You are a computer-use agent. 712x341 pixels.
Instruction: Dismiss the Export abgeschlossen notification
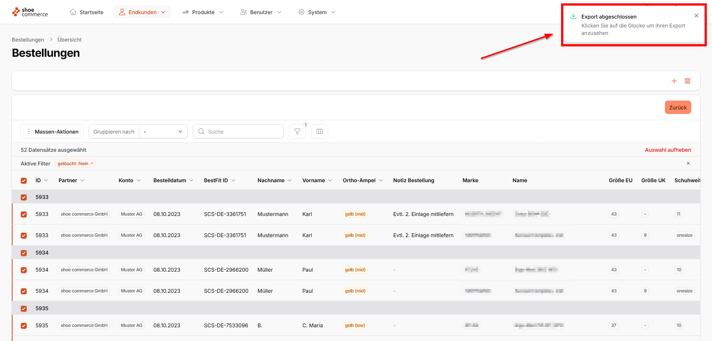click(696, 16)
